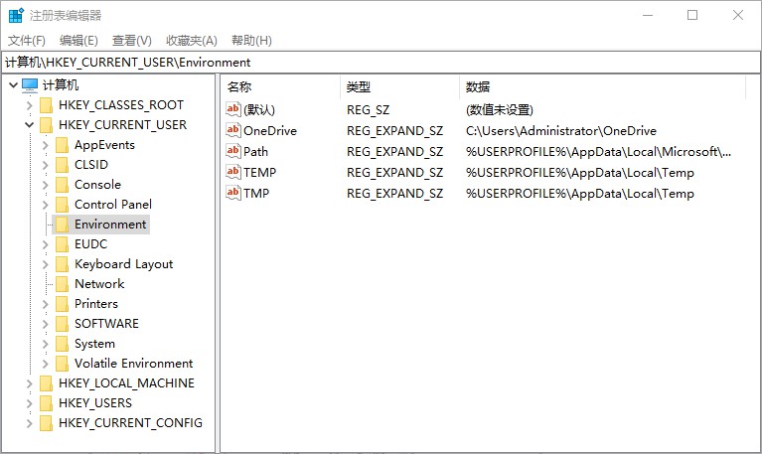This screenshot has width=762, height=454.
Task: Click the string icon of the Path value
Action: (x=233, y=151)
